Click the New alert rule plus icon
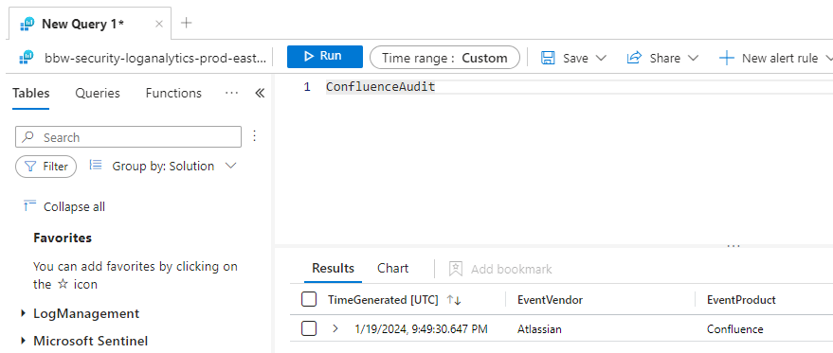The width and height of the screenshot is (833, 353). (726, 58)
